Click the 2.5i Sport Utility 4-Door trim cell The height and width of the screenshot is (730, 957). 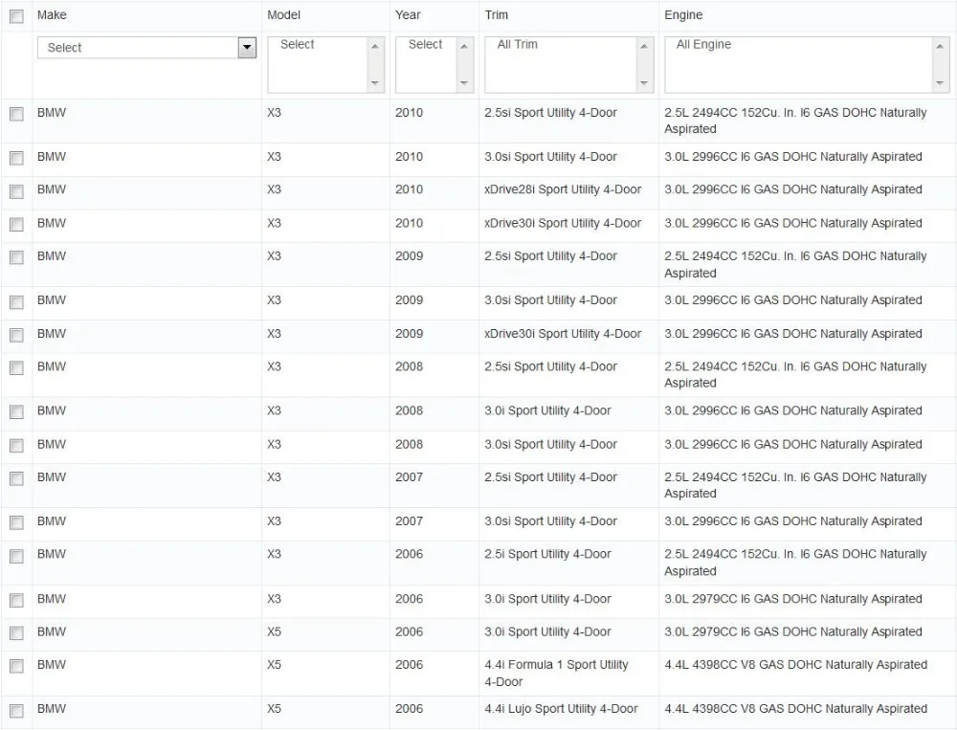coord(547,554)
